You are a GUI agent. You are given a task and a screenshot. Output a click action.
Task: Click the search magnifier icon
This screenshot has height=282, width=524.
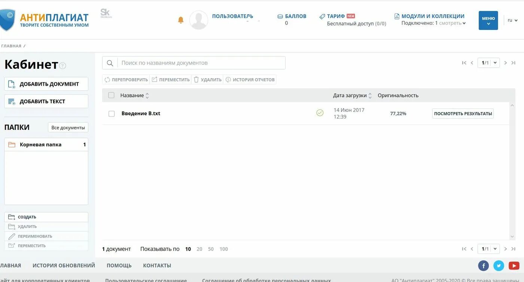click(x=110, y=63)
